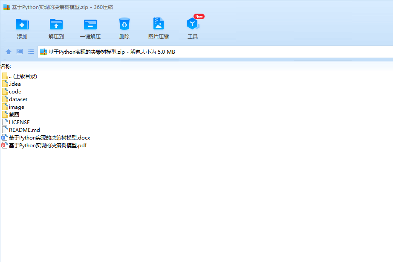Viewport: 393px width, 262px height.
Task: Select '基于Python实现的决策树模型.docx' file name
Action: [49, 138]
